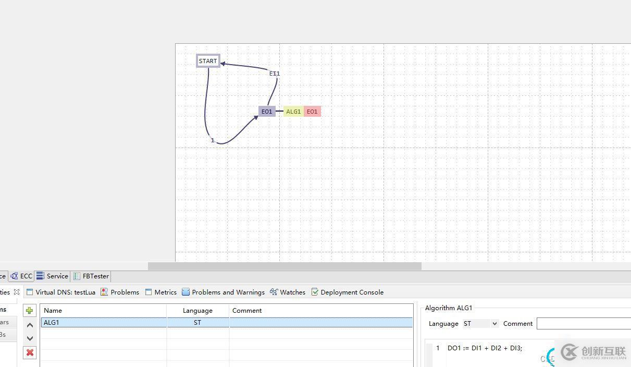Click the E01 output event action box
The width and height of the screenshot is (631, 367).
tap(312, 112)
